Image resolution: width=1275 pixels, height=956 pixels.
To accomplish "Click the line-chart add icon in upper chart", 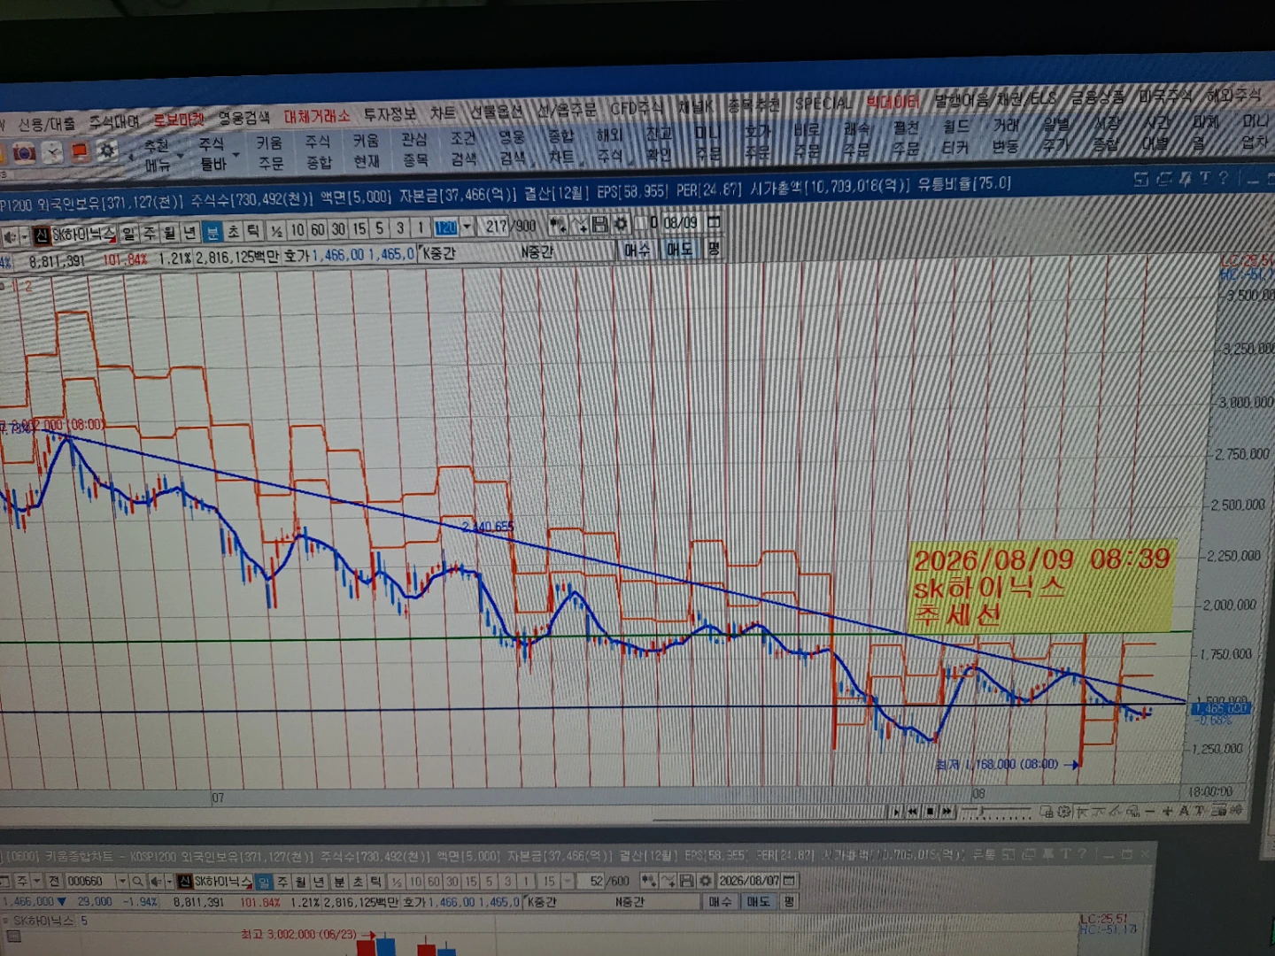I will point(579,225).
